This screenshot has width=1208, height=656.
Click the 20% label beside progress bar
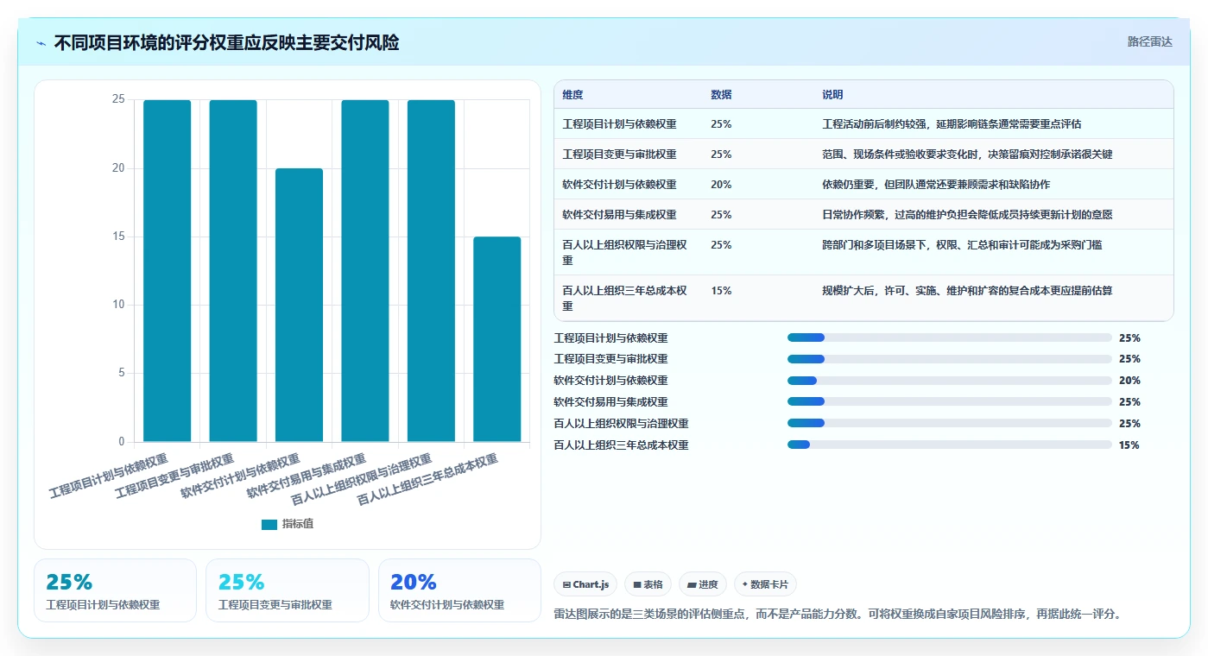pos(1129,381)
